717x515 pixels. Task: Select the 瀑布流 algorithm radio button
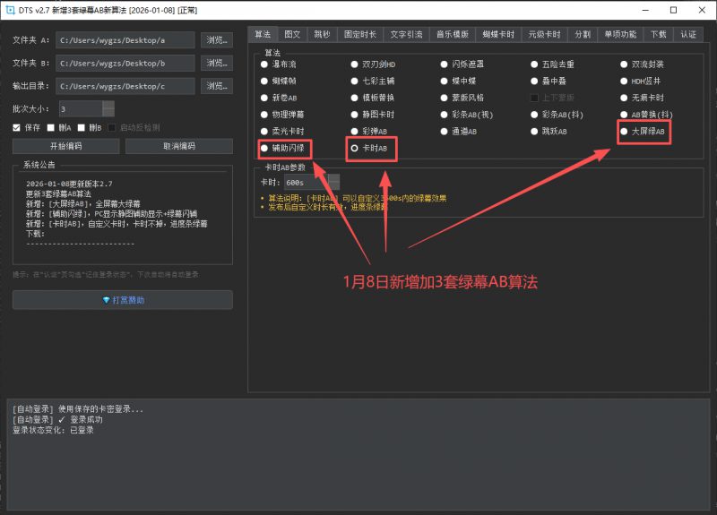point(263,64)
